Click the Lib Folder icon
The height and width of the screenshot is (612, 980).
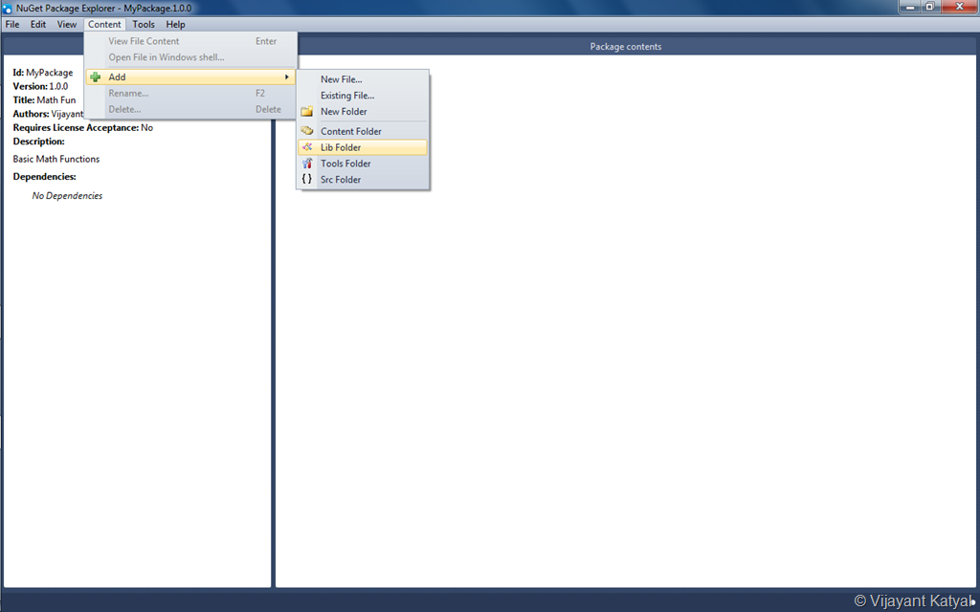click(307, 146)
